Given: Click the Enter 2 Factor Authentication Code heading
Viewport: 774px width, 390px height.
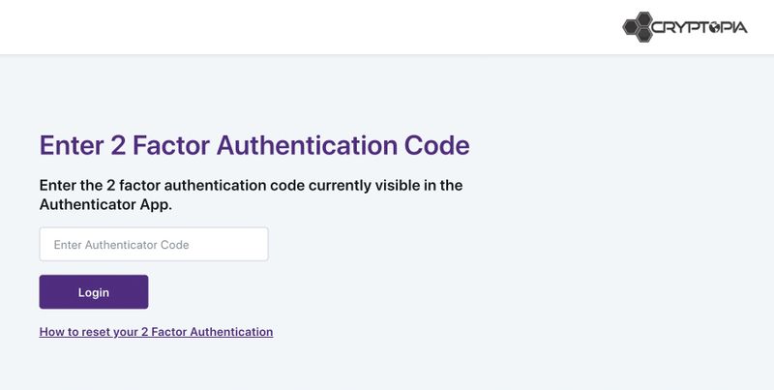Looking at the screenshot, I should click(x=253, y=145).
